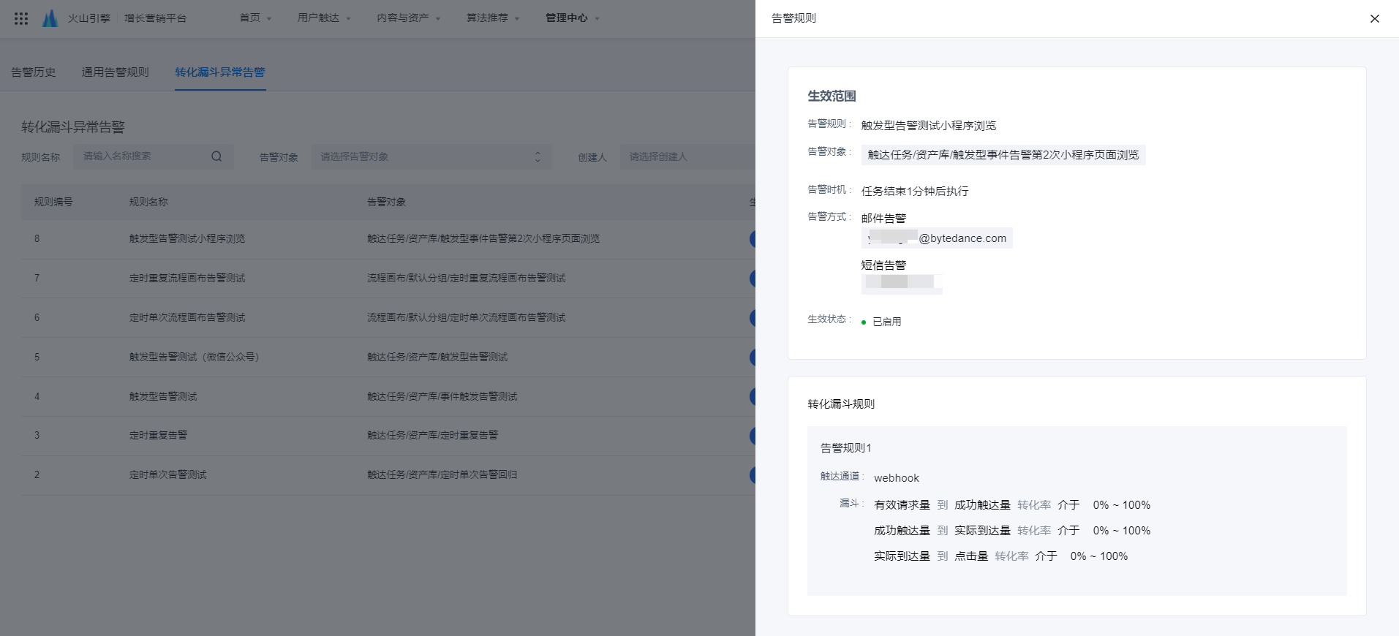Open the 定时重复告警 rule row
Viewport: 1399px width, 636px height.
pyautogui.click(x=158, y=436)
